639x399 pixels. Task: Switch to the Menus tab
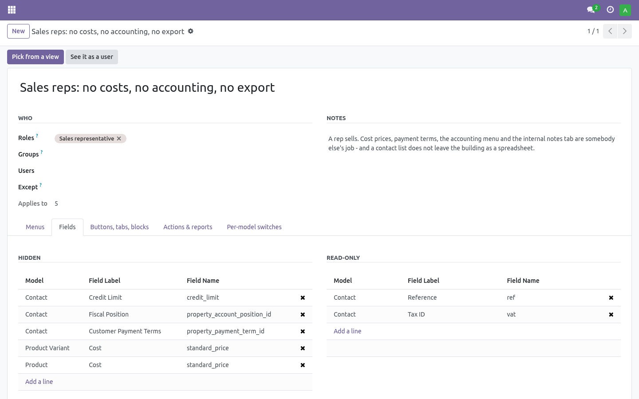pos(35,227)
